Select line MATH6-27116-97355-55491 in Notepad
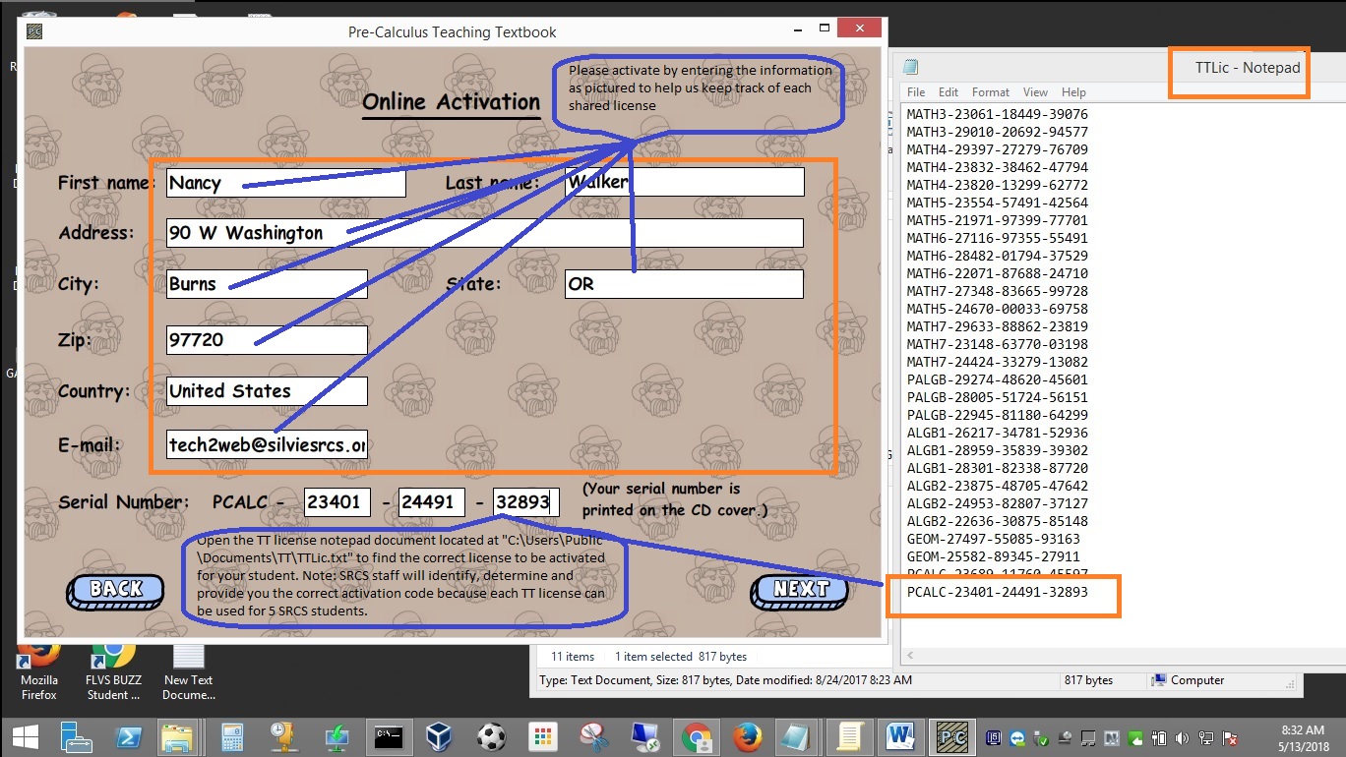 click(997, 238)
